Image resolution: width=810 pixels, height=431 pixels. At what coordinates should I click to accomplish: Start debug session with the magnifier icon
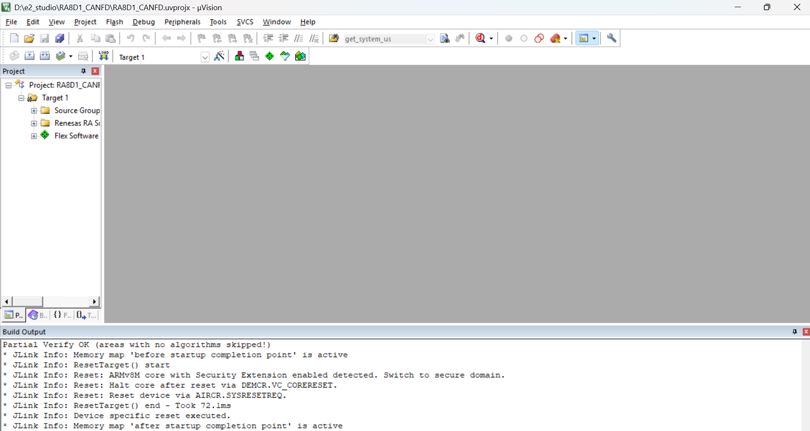point(480,38)
